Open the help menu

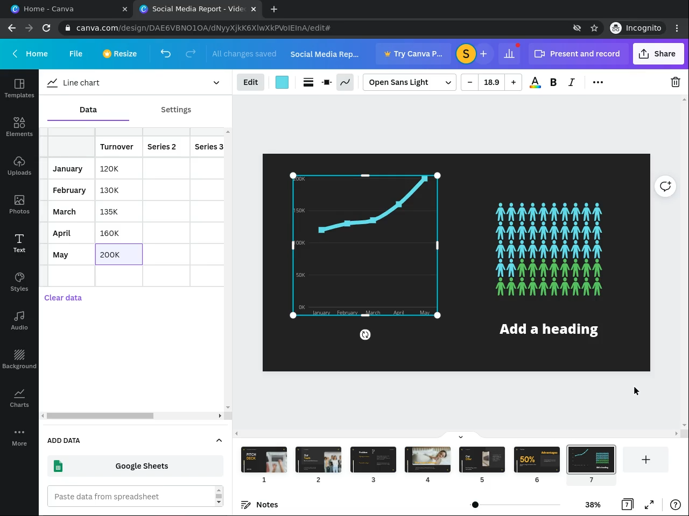click(675, 505)
